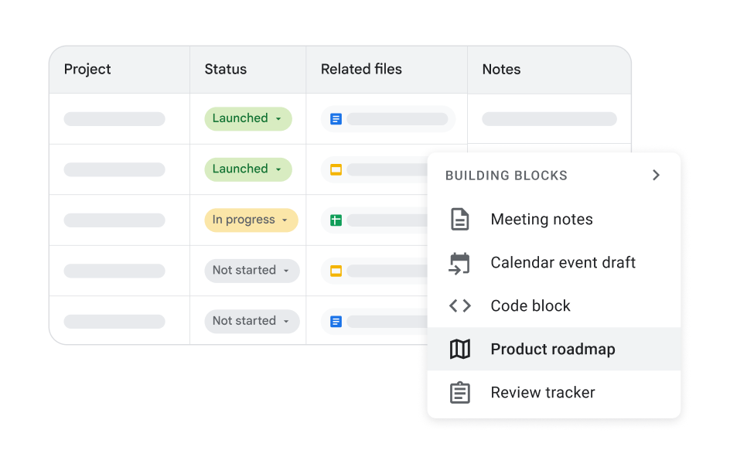Viewport: 730px width, 464px height.
Task: Click the Review tracker clipboard icon
Action: tap(460, 393)
